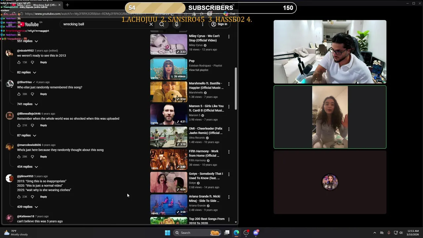Like the comment by @ShortHax
The image size is (423, 238).
click(x=19, y=94)
